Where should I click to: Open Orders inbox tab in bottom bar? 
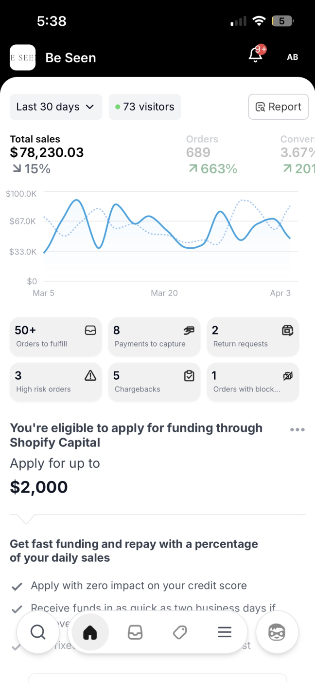[135, 632]
